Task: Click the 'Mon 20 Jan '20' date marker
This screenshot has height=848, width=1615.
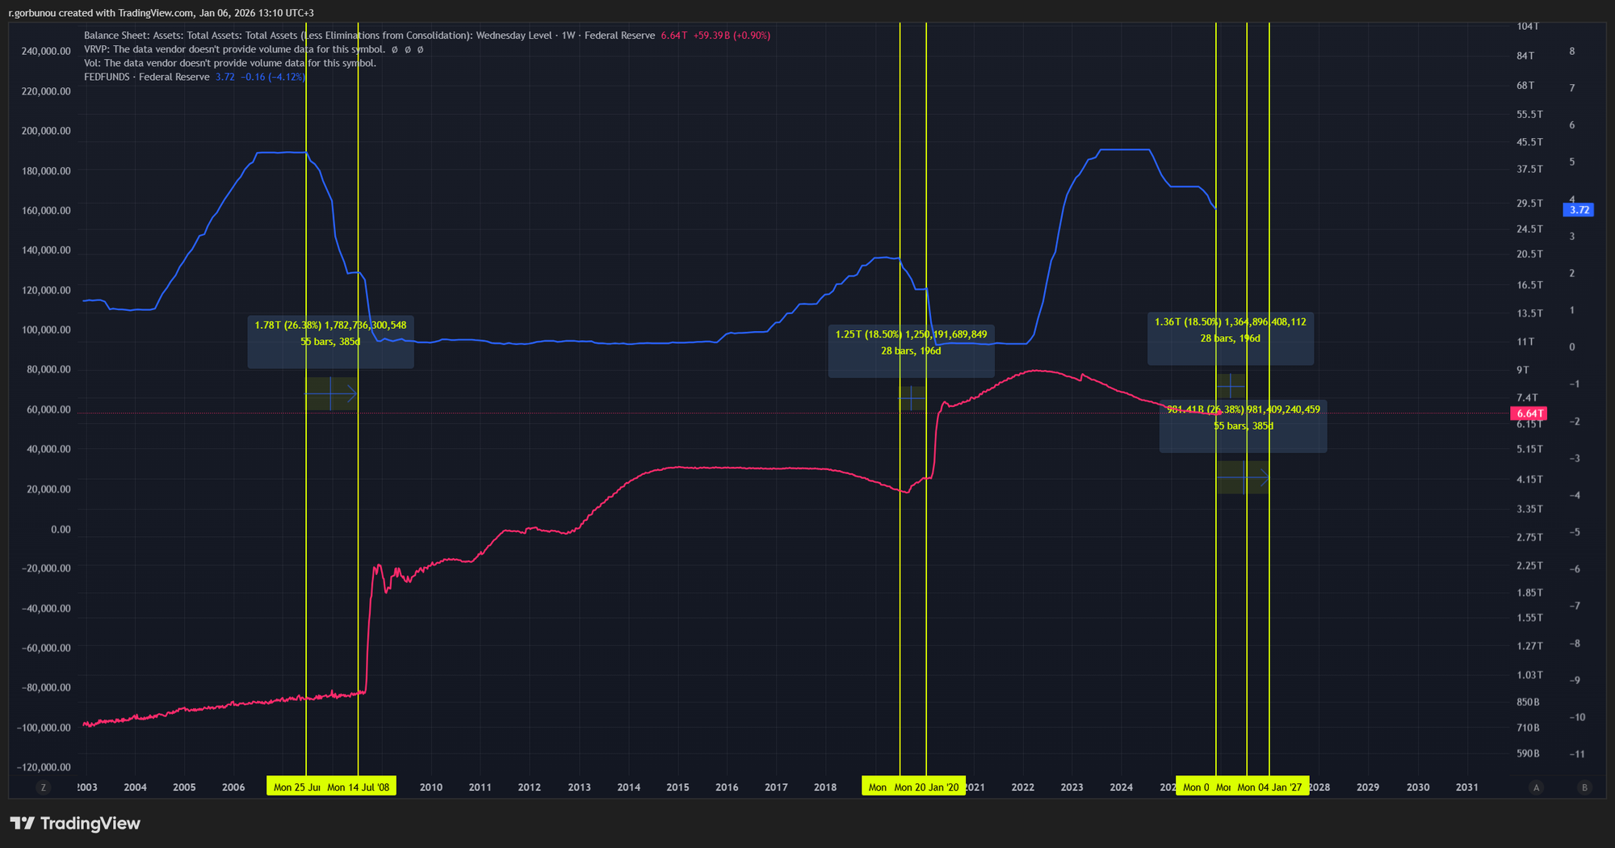Action: tap(926, 787)
